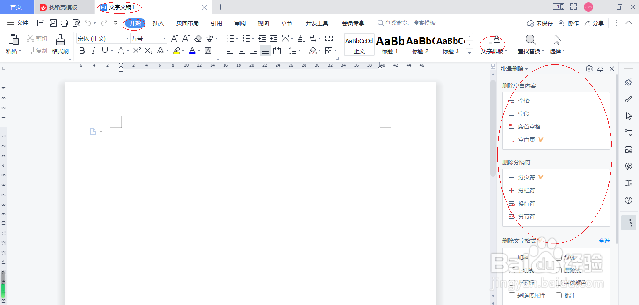Viewport: 639px width, 305px height.
Task: Toggle bold formatting with the B icon
Action: click(82, 50)
